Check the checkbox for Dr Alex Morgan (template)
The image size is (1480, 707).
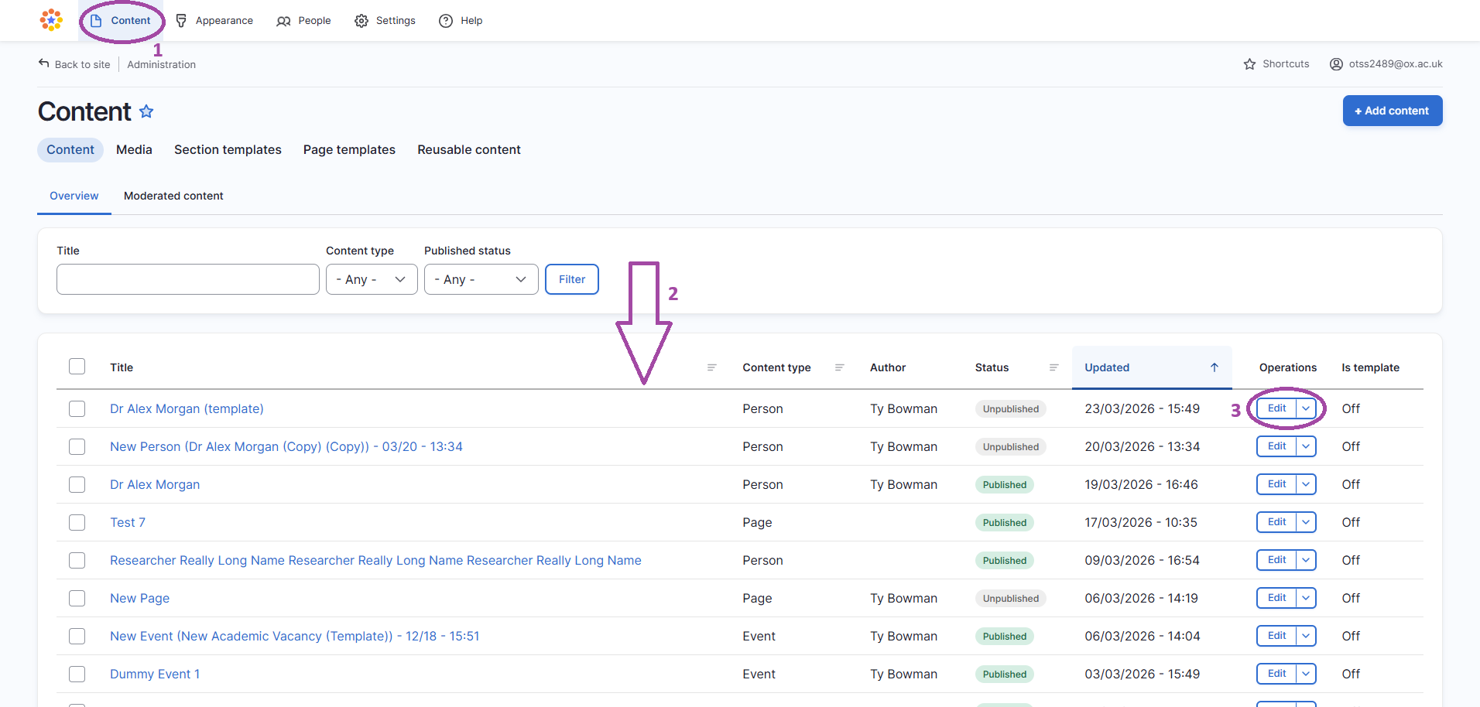point(77,408)
